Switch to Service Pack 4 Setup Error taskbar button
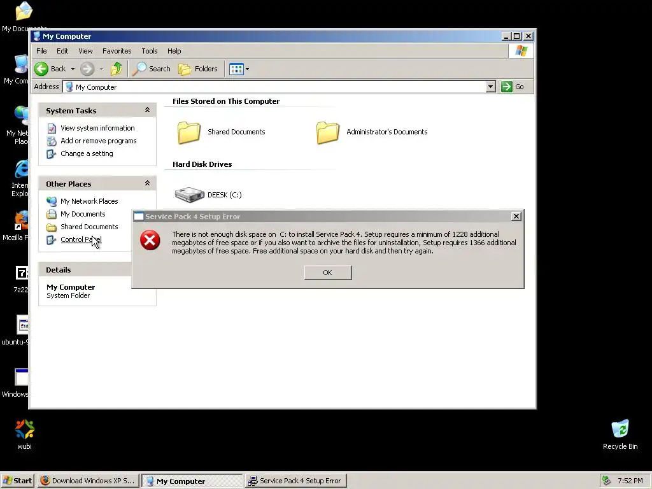This screenshot has width=652, height=489. pyautogui.click(x=295, y=481)
